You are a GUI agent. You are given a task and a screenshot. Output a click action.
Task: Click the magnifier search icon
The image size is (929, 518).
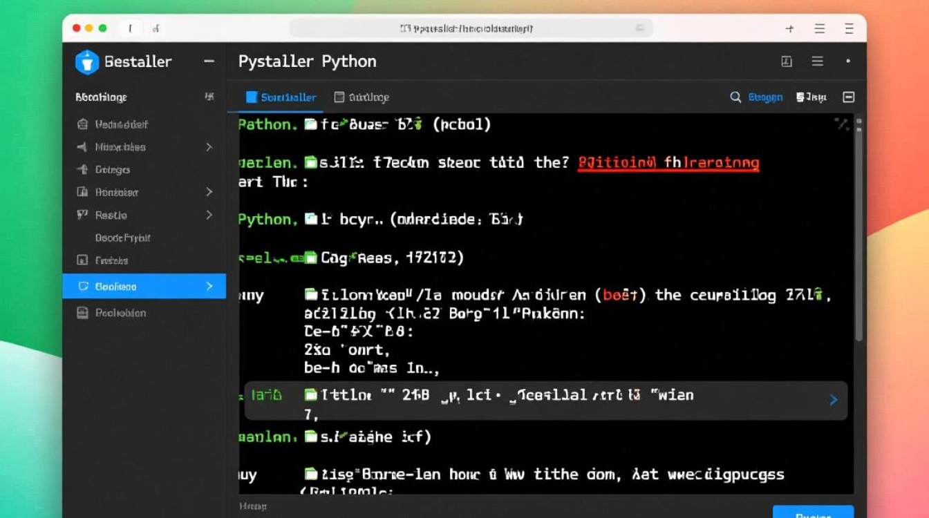735,97
